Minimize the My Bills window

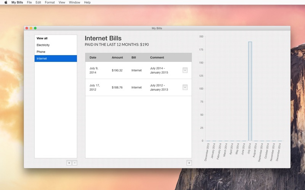click(x=31, y=28)
